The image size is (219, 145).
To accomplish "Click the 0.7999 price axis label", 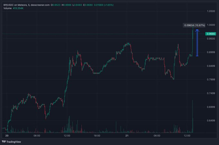I will [x=211, y=79].
